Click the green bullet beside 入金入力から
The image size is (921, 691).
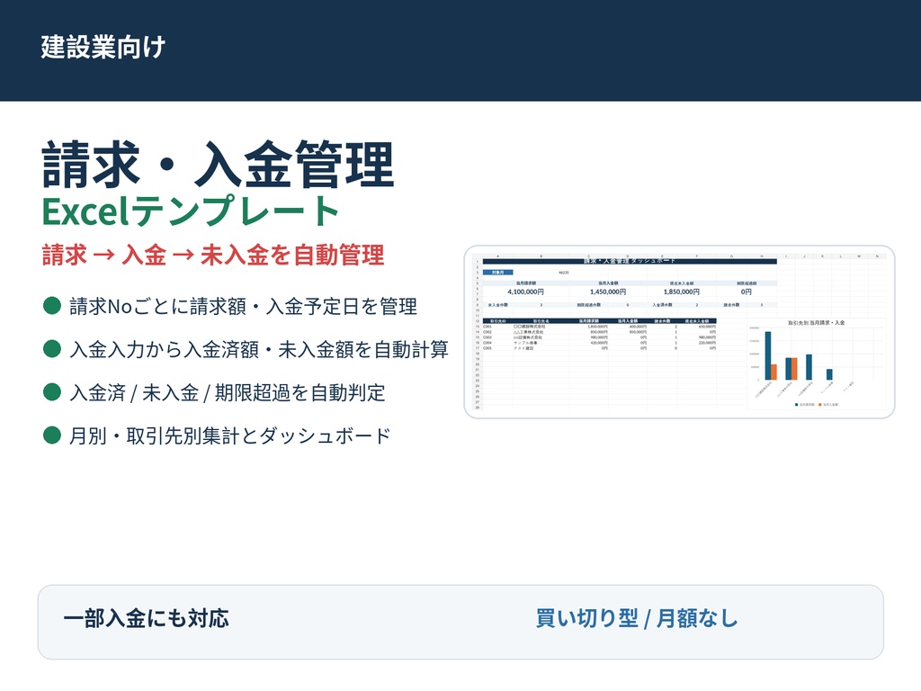[52, 348]
